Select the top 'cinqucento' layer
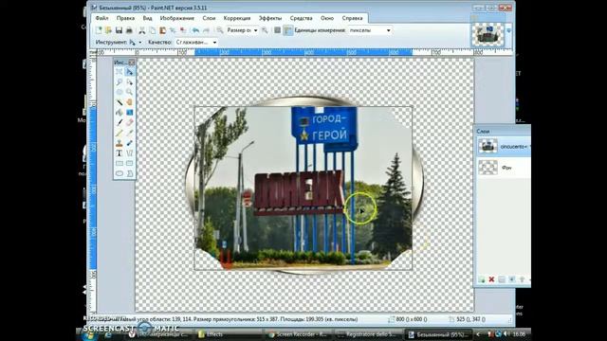Screen dimensions: 607x341 [504, 147]
